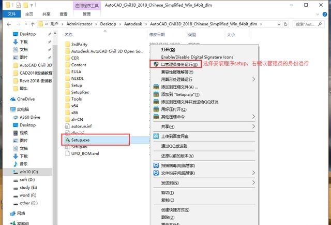Select the Tools folder icon
Screen dimensions: 331x225
[x=68, y=99]
